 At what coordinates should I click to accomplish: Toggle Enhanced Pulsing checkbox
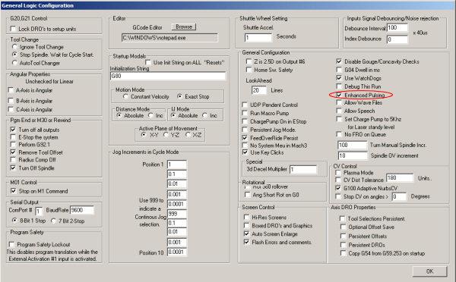tap(339, 95)
